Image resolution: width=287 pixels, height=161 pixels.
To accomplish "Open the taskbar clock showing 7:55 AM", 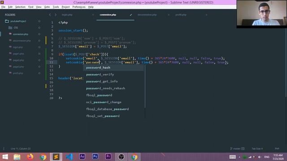I will point(278,157).
